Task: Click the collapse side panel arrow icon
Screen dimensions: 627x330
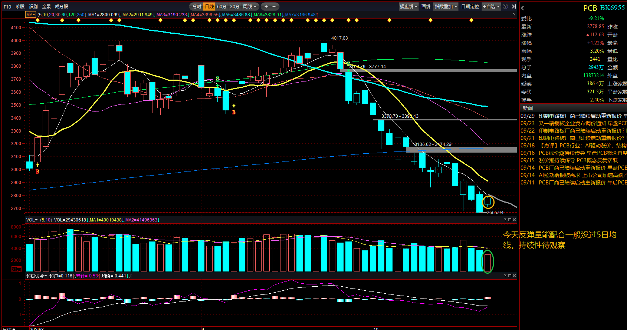Action: pyautogui.click(x=513, y=7)
